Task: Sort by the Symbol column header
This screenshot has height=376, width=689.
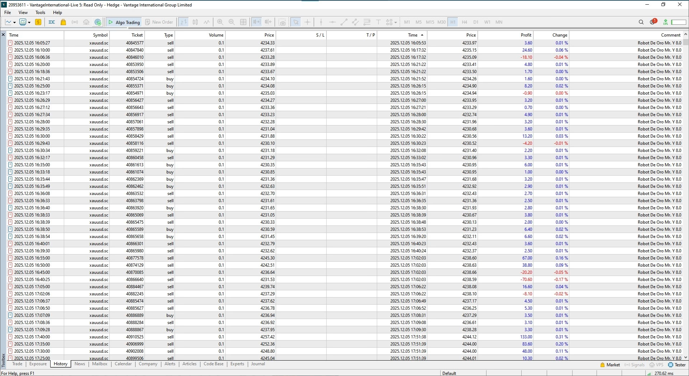Action: point(87,35)
